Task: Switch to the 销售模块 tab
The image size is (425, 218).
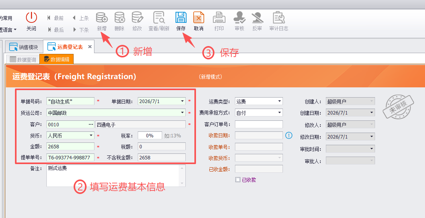Action: pos(24,47)
